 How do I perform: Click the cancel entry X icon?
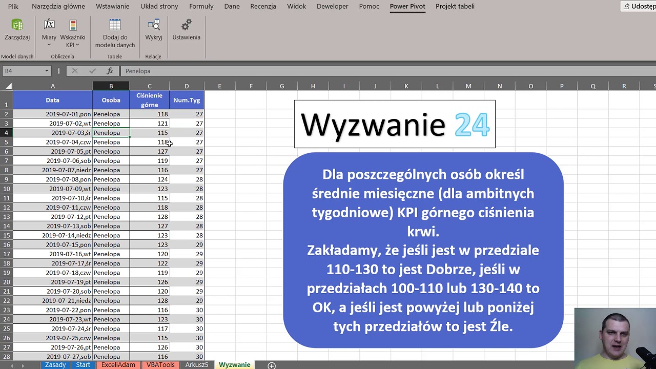pyautogui.click(x=74, y=71)
